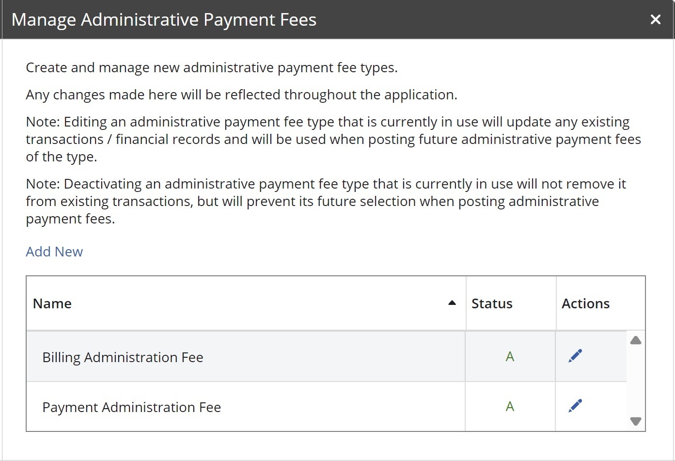This screenshot has width=675, height=461.
Task: Click the green A status for Payment Administration Fee
Action: point(509,407)
